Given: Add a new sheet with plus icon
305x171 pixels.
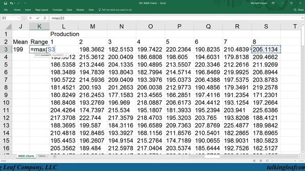Looking at the screenshot, I should (55, 156).
